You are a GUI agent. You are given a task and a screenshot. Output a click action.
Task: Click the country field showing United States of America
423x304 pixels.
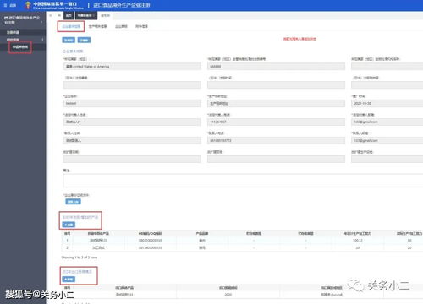point(132,67)
